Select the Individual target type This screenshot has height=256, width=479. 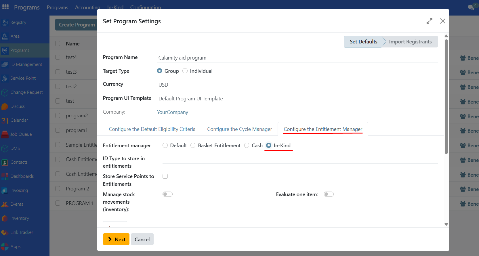[x=185, y=71]
